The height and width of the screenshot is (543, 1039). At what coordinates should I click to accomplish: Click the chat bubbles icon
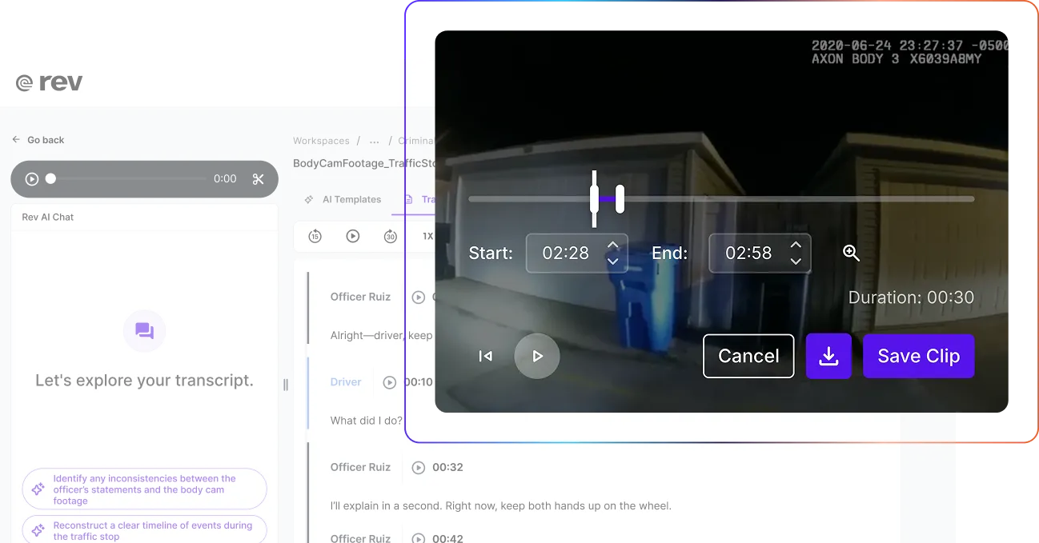(144, 330)
